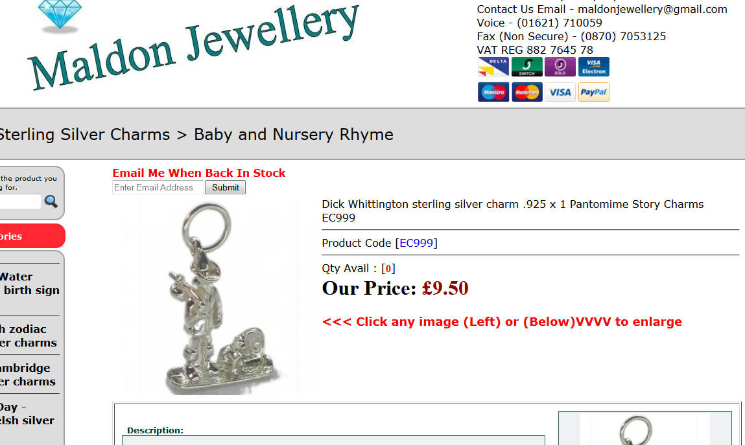Click the MasterCard icon
745x445 pixels.
click(527, 92)
